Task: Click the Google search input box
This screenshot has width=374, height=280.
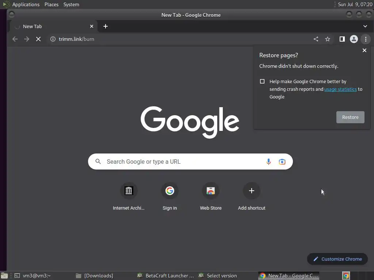Action: (190, 162)
